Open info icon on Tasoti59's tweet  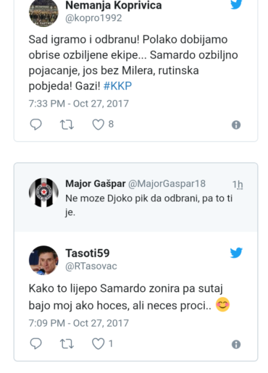236,344
